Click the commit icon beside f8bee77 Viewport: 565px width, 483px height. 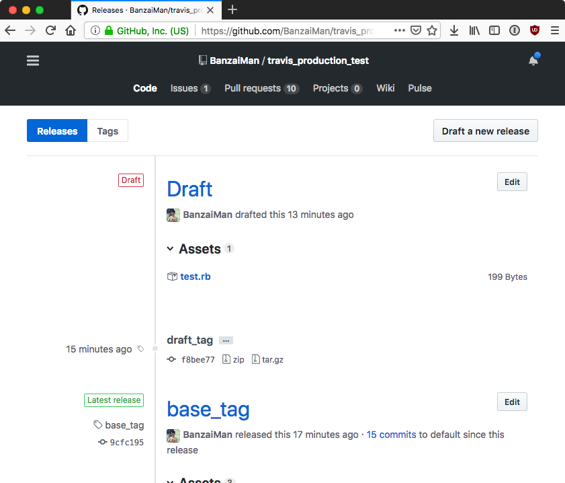click(x=172, y=359)
